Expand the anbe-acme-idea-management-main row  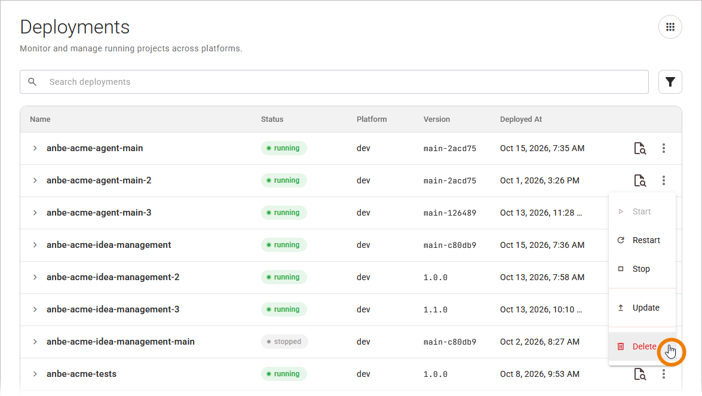pos(35,342)
